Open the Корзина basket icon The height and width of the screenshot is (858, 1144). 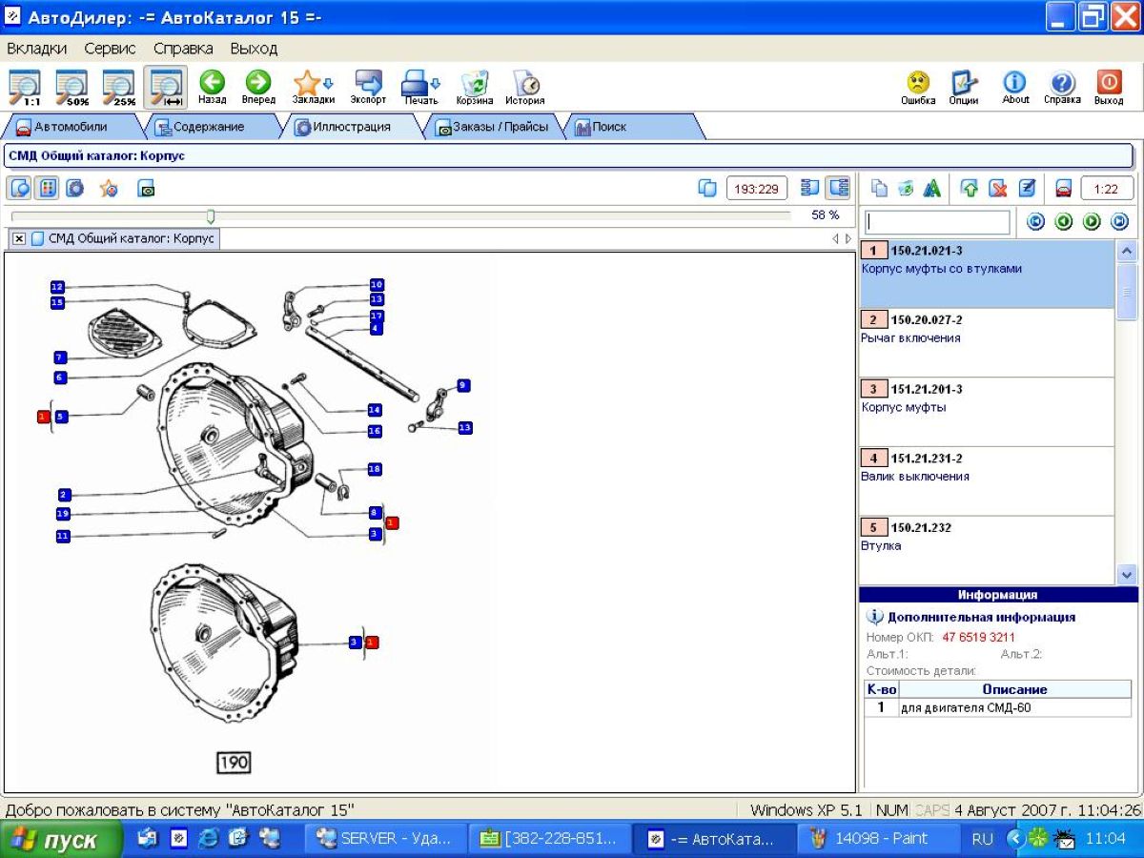tap(474, 86)
